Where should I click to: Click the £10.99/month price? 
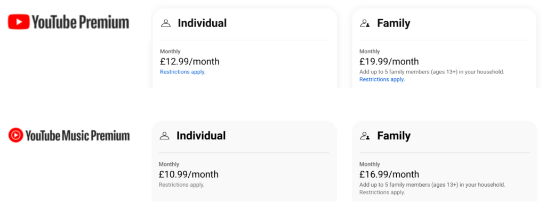tap(189, 174)
